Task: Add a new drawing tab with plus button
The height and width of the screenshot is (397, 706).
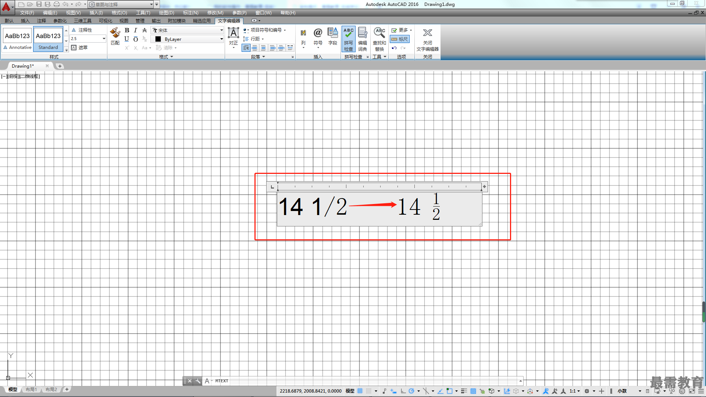Action: point(60,66)
